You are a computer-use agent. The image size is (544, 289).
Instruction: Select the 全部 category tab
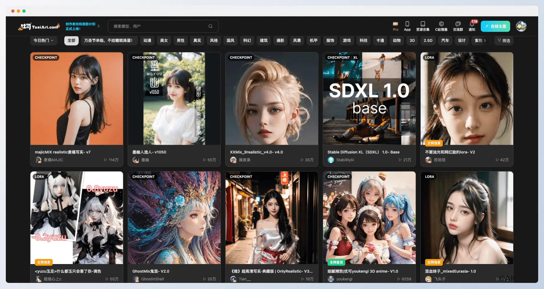[x=71, y=40]
